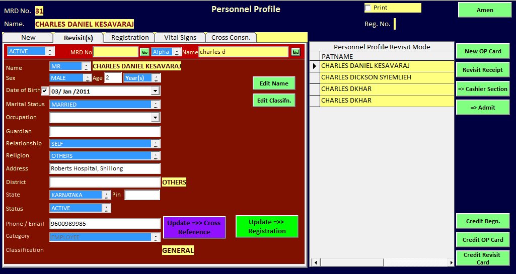Open the Date of Birth dropdown
The height and width of the screenshot is (274, 516).
(156, 91)
